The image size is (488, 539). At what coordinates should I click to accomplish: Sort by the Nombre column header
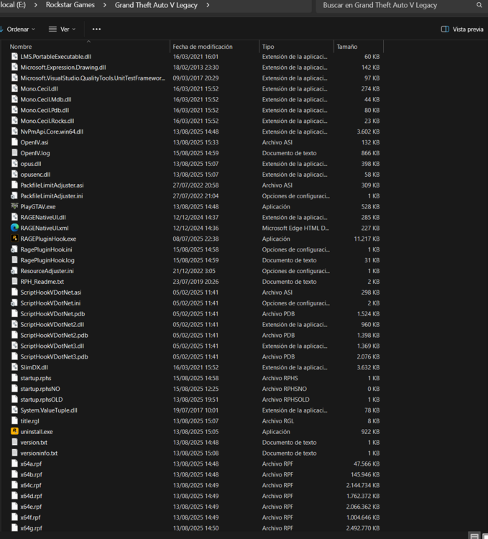21,47
